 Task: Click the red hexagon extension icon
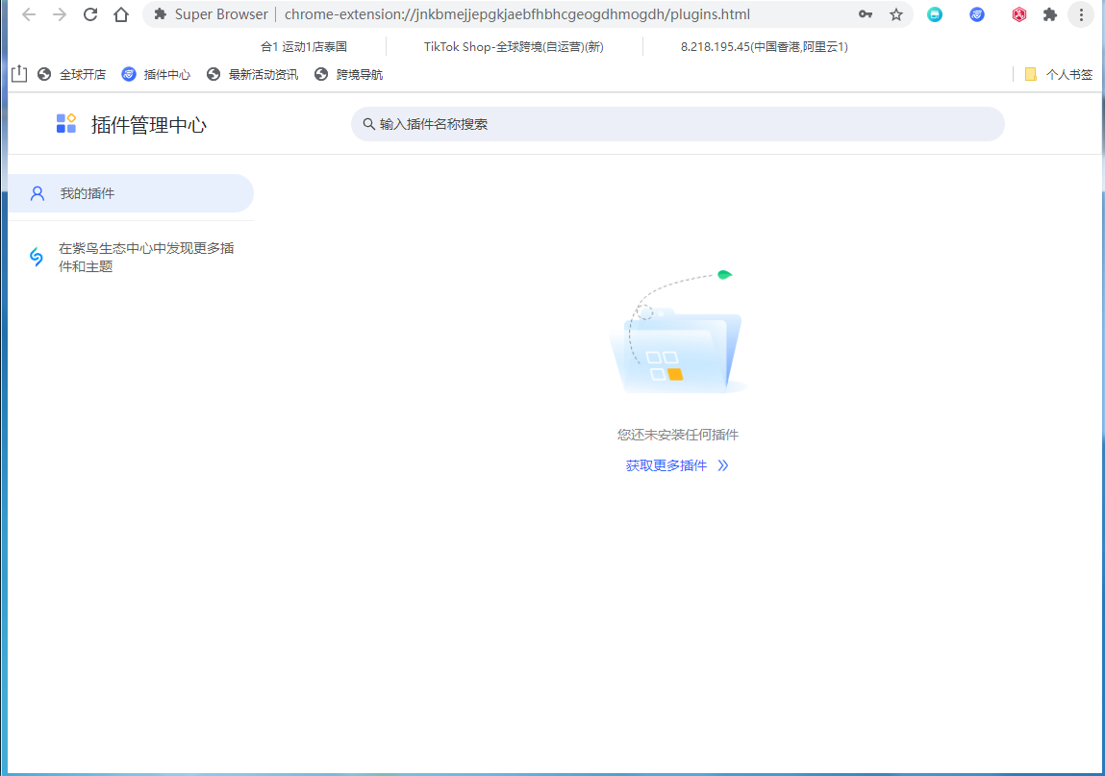[x=1019, y=14]
